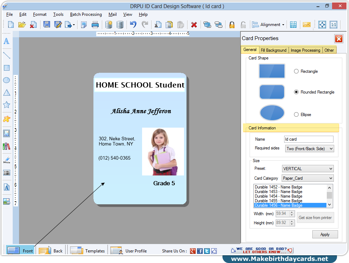Create a new document from the toolbar
Screen dimensions: 349x263
(x=11, y=25)
